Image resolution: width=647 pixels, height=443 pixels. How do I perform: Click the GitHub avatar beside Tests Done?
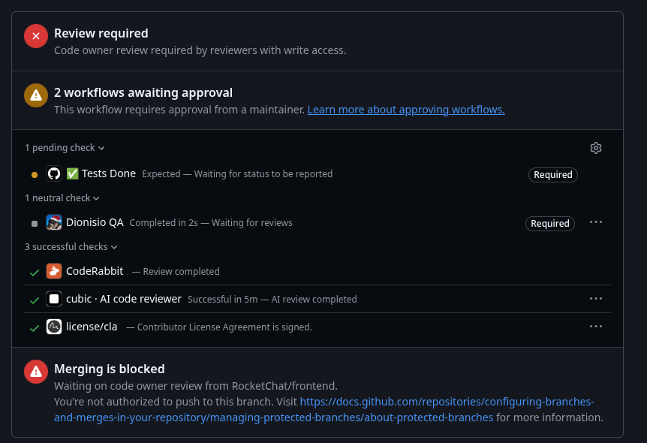coord(54,173)
